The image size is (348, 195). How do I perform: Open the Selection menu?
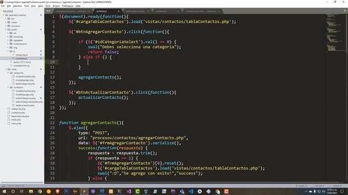17,6
